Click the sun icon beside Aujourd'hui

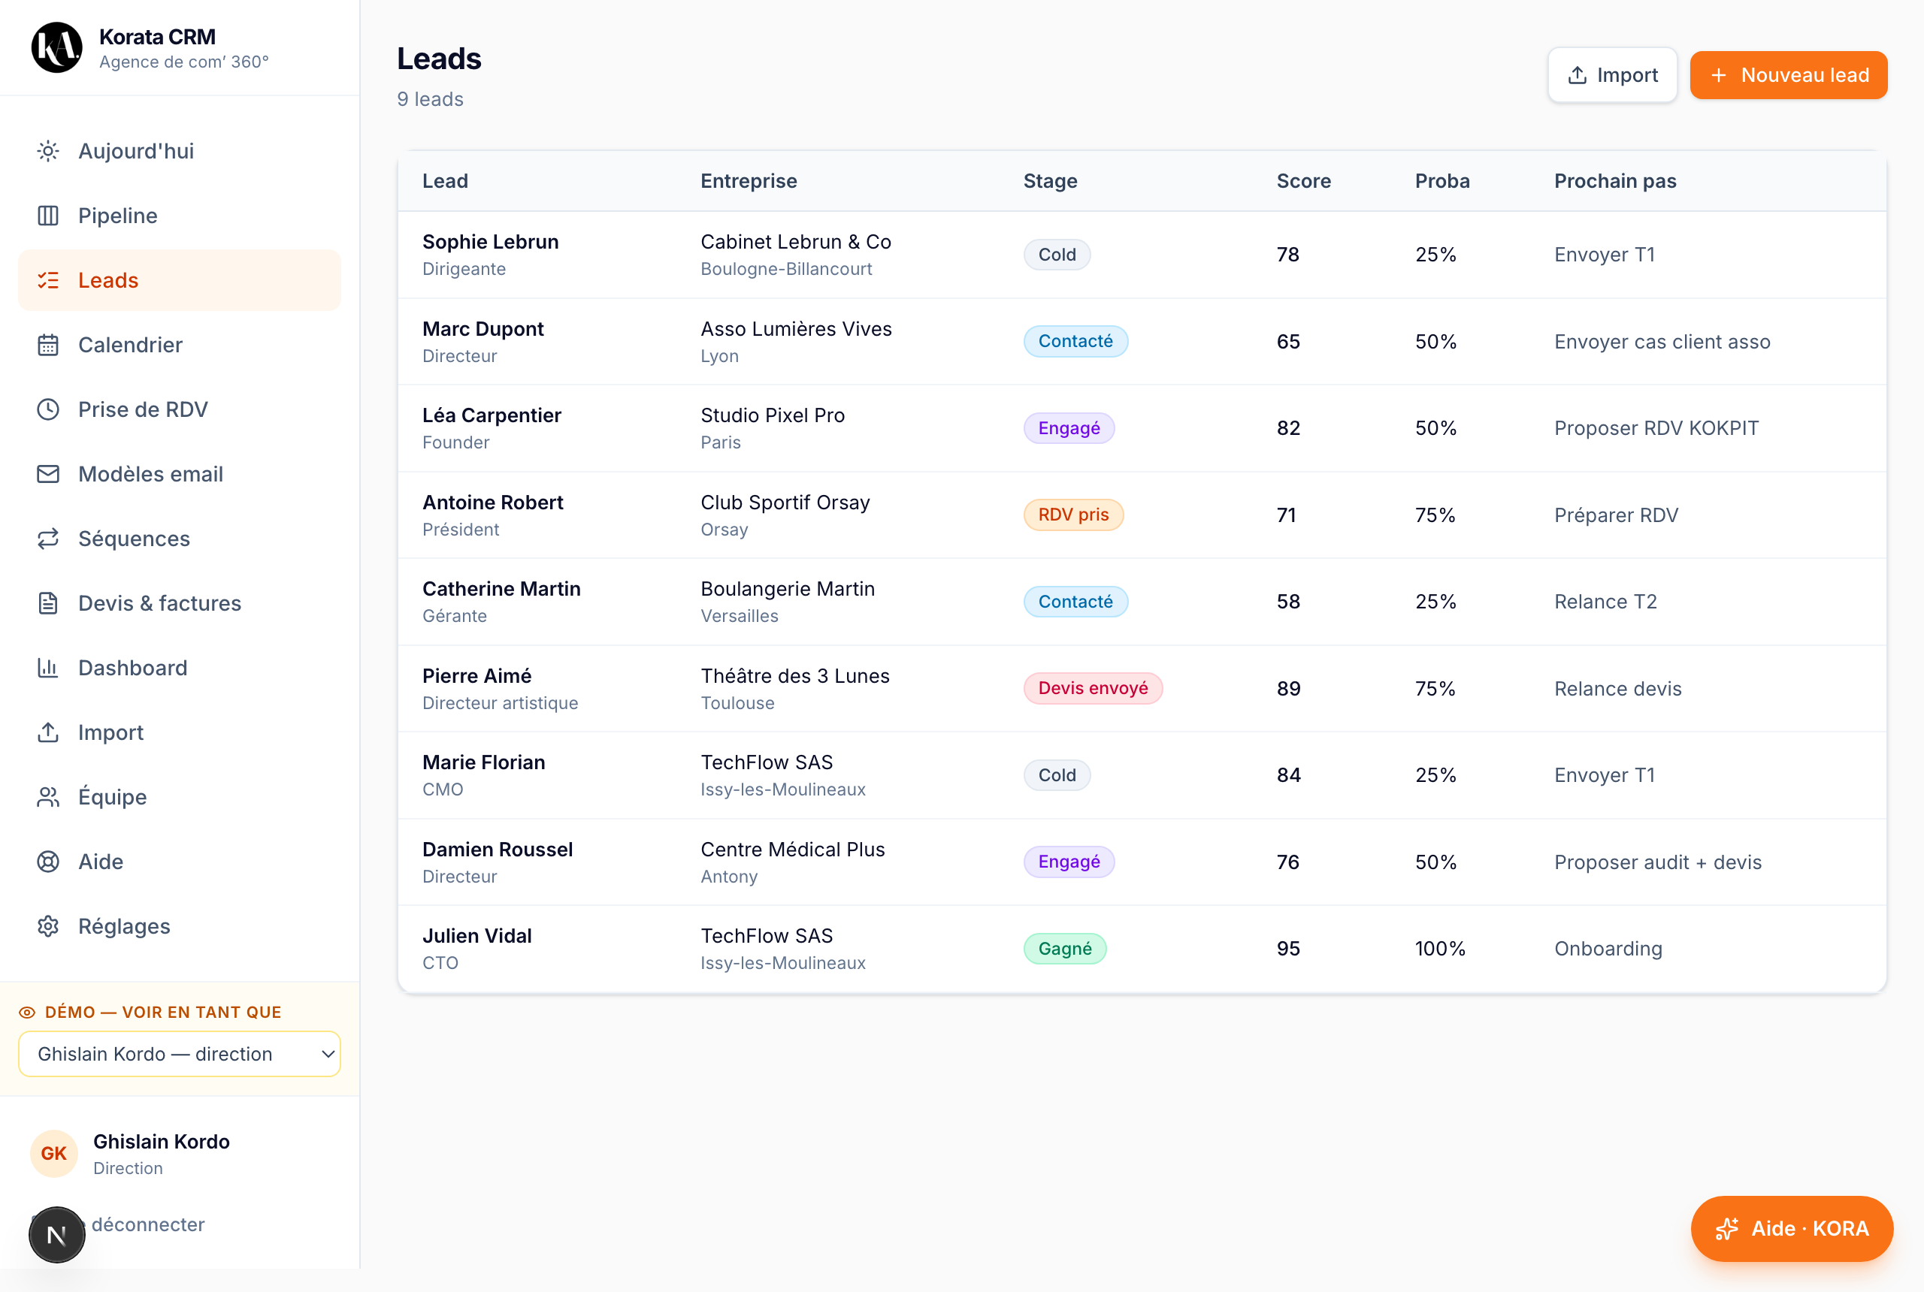point(48,151)
